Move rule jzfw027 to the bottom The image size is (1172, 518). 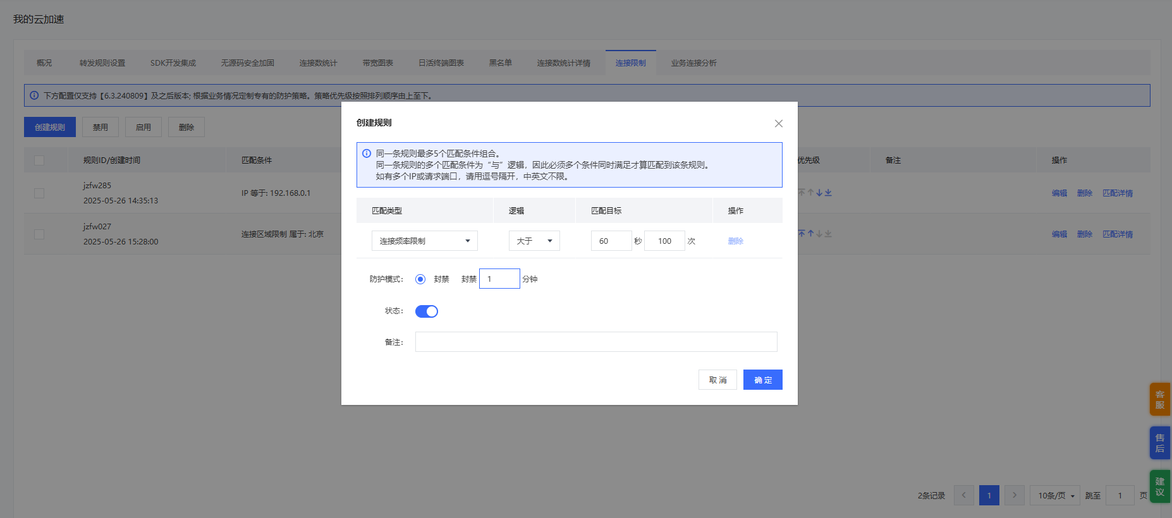828,234
